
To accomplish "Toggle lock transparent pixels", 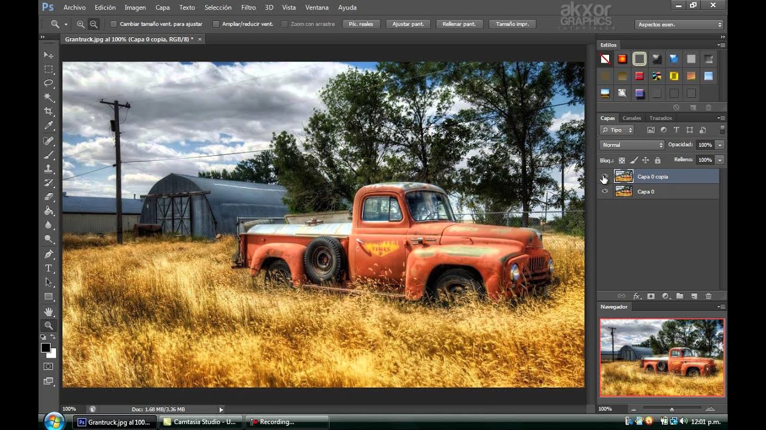I will click(622, 161).
